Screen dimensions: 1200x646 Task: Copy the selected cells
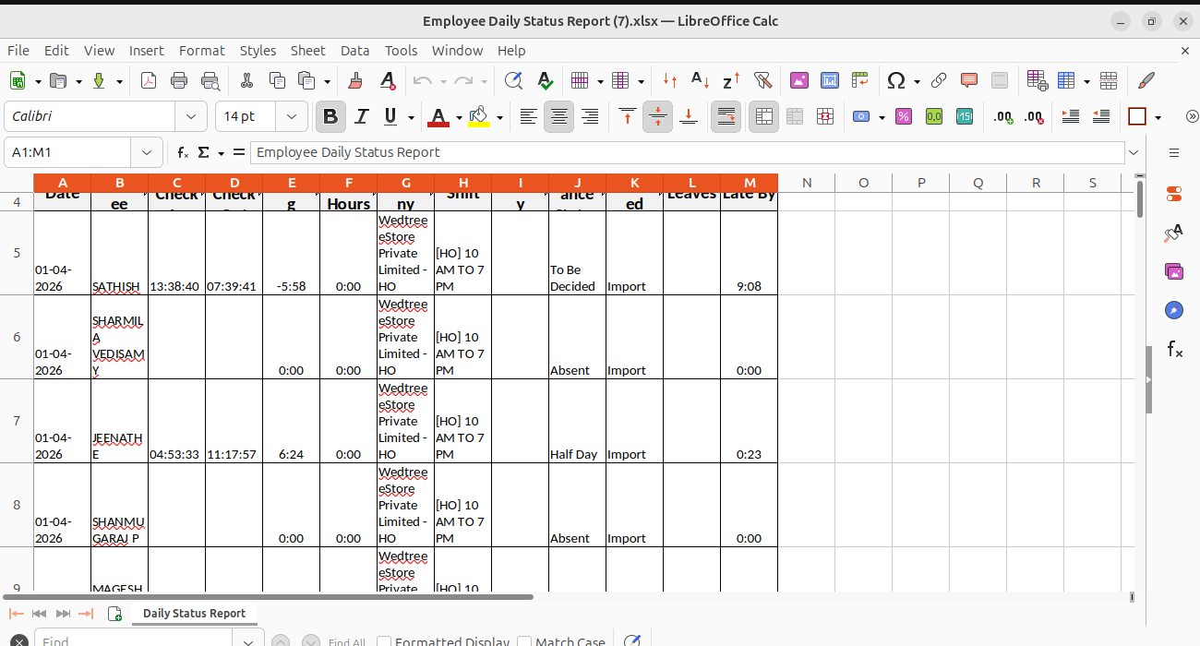(277, 80)
